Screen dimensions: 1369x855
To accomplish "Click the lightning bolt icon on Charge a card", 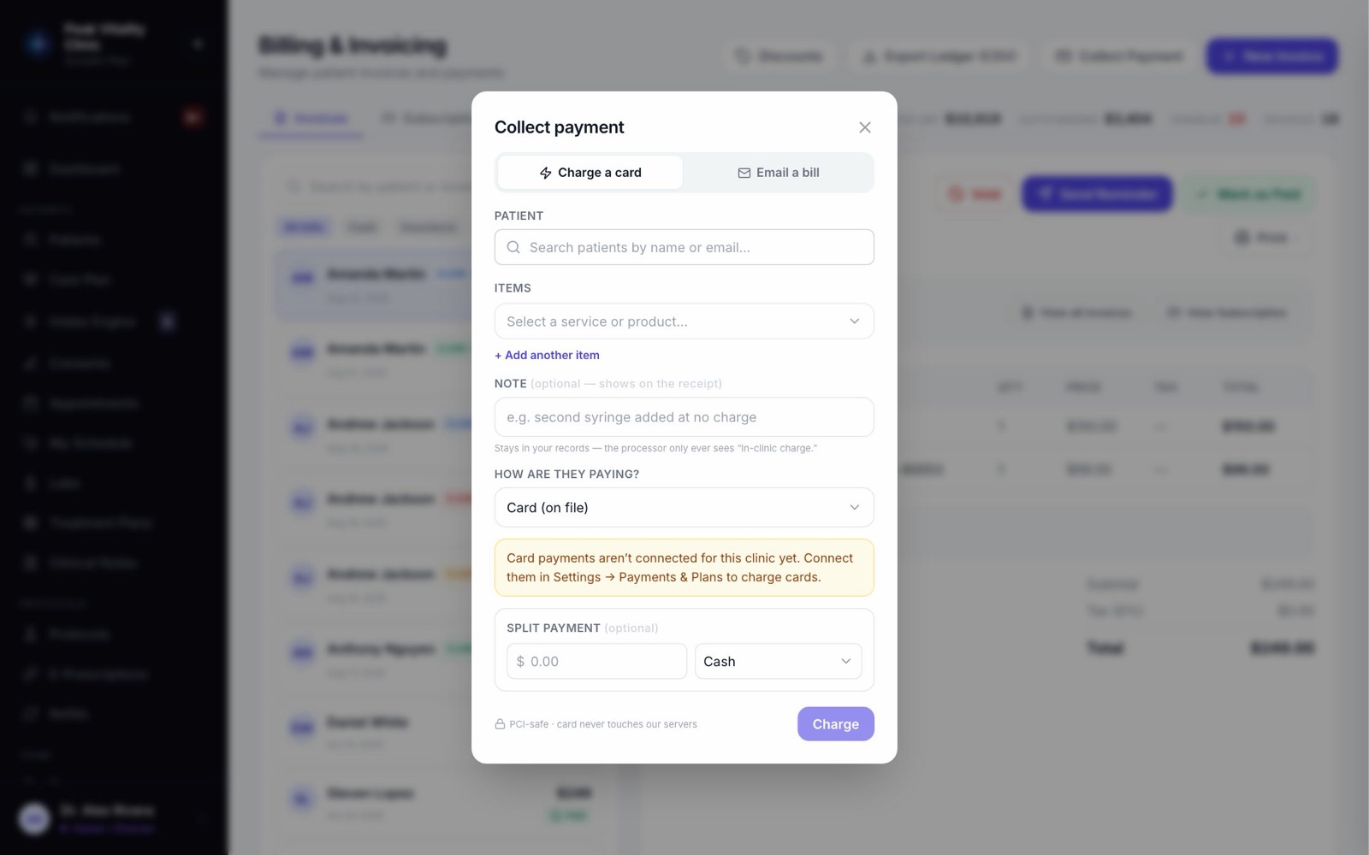I will pyautogui.click(x=545, y=173).
